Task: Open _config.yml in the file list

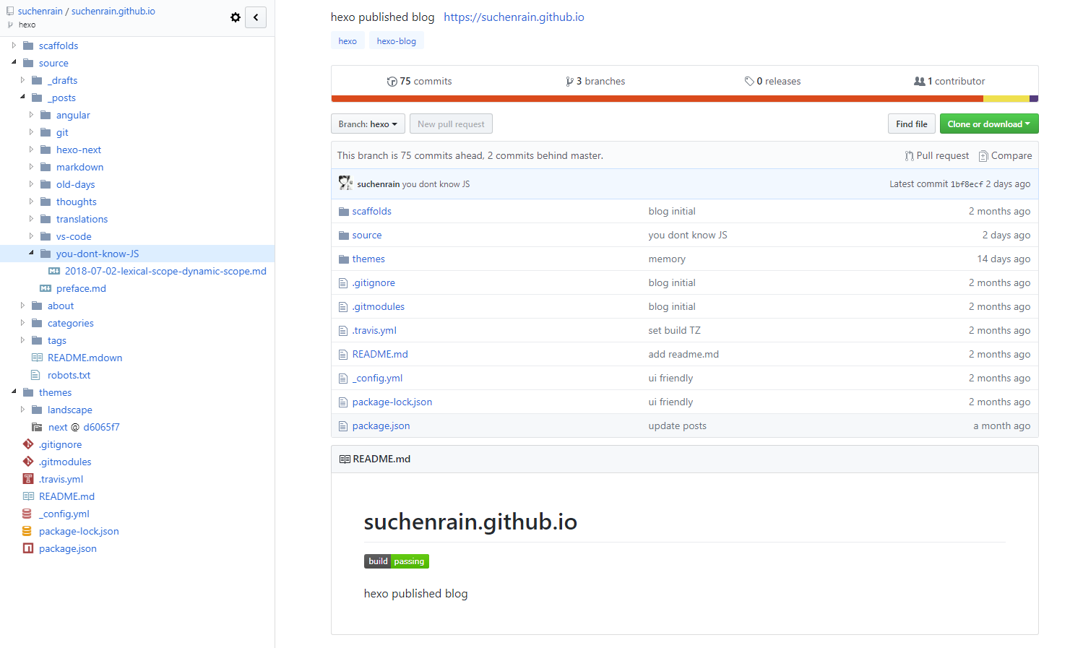Action: tap(377, 379)
